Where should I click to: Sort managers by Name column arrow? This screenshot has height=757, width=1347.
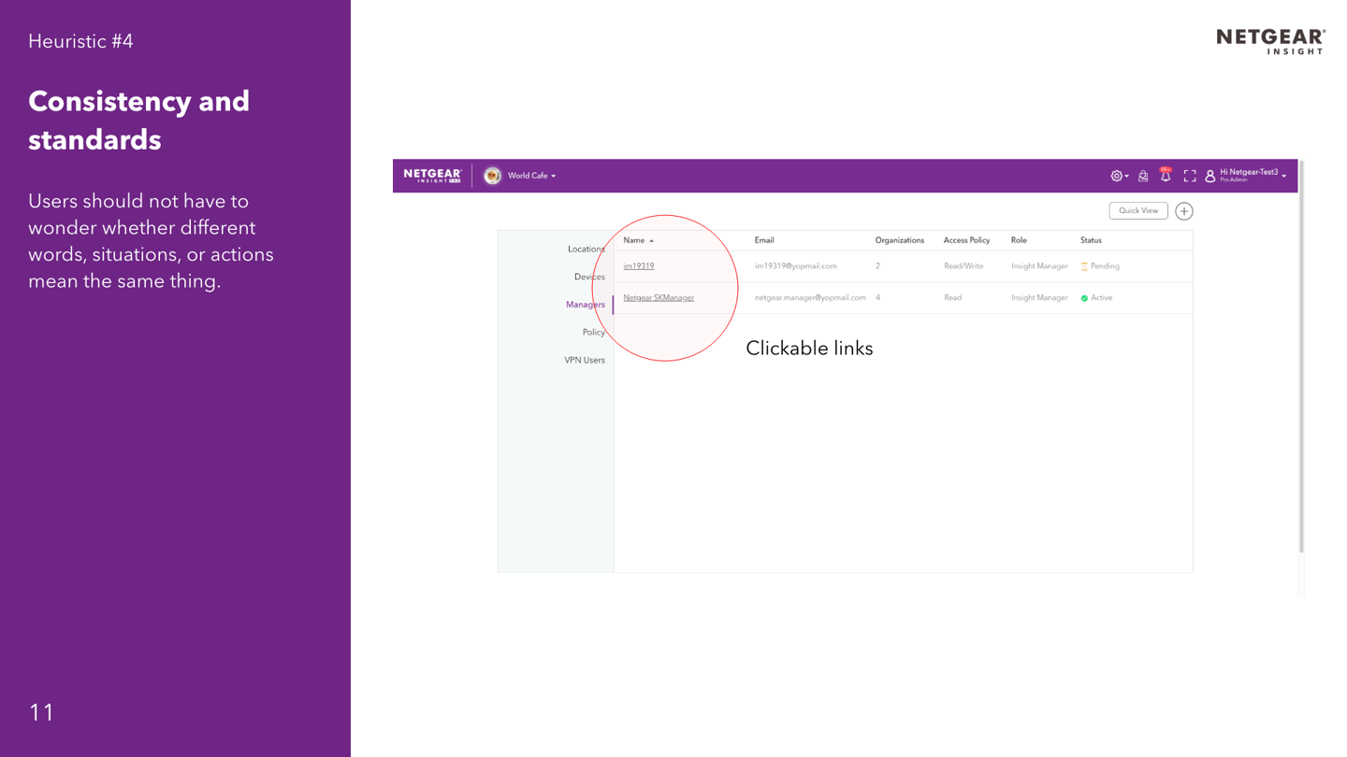tap(651, 241)
